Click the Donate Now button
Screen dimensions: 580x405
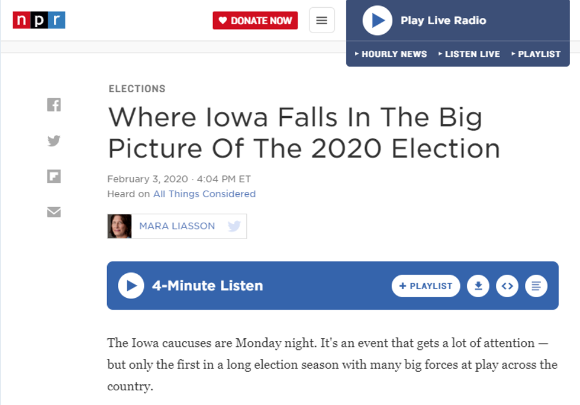255,20
